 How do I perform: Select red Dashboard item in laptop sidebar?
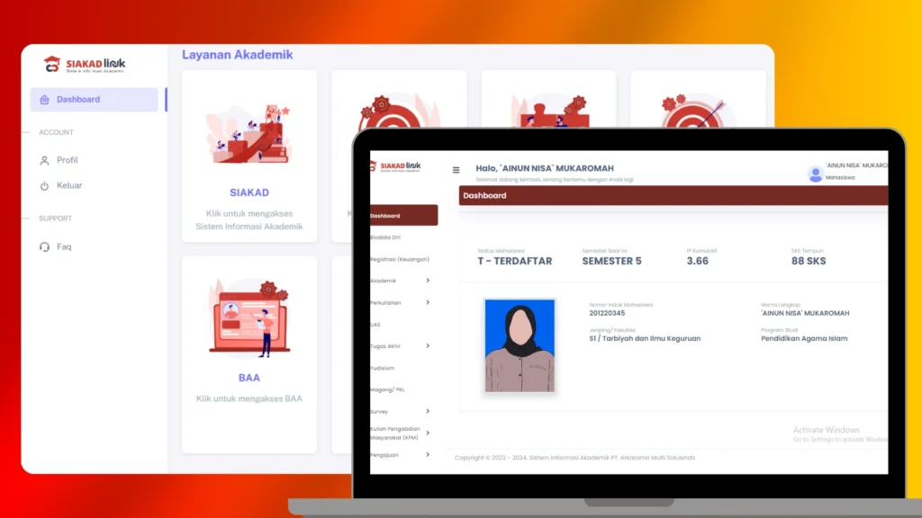pos(404,216)
